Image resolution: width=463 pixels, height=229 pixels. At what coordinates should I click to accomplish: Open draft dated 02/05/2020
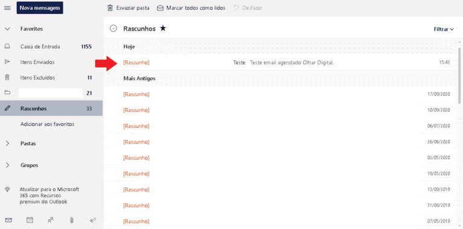click(x=280, y=158)
